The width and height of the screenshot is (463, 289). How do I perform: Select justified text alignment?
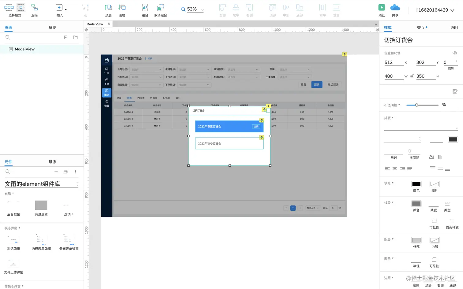point(409,169)
